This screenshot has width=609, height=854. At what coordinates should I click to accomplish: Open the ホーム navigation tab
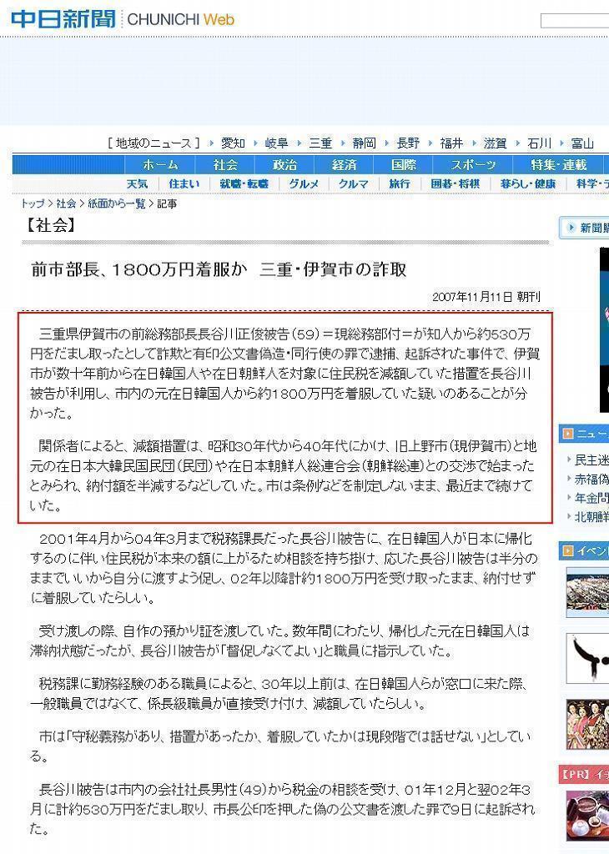point(159,165)
